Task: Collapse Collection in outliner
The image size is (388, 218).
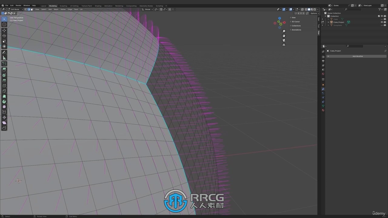Action: (x=325, y=16)
